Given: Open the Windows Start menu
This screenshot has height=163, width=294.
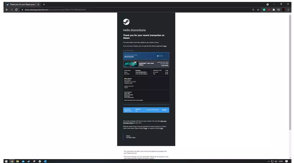Looking at the screenshot, I should click(6, 161).
